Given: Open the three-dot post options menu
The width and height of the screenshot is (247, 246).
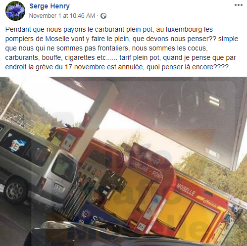Looking at the screenshot, I should pyautogui.click(x=239, y=5).
